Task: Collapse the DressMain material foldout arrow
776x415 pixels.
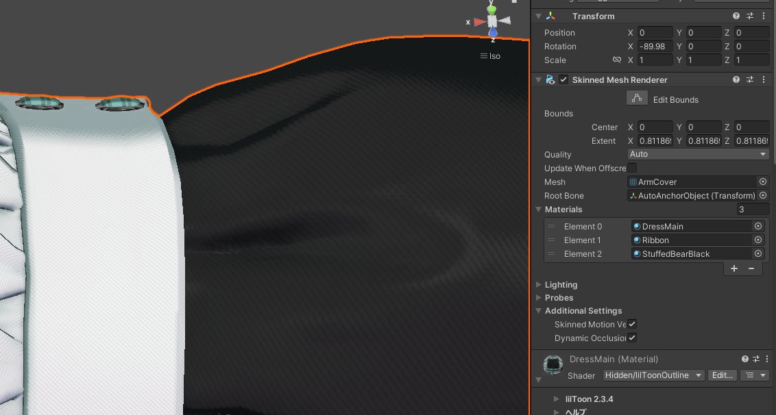Action: [x=538, y=380]
